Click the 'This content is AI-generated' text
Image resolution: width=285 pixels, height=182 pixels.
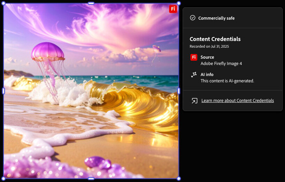tap(227, 81)
